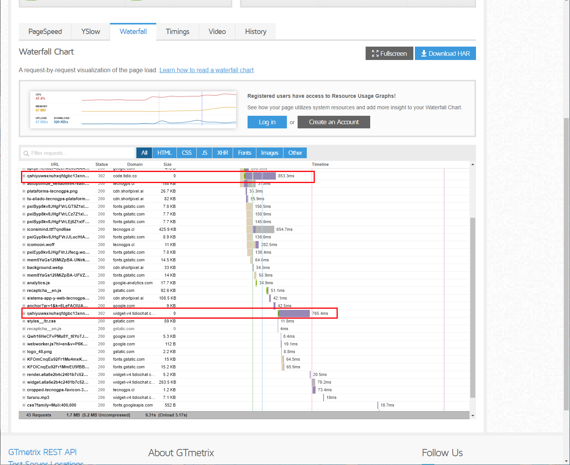Click the 765.4ms timeline bar for widget-v4.tidiochat

pos(294,313)
